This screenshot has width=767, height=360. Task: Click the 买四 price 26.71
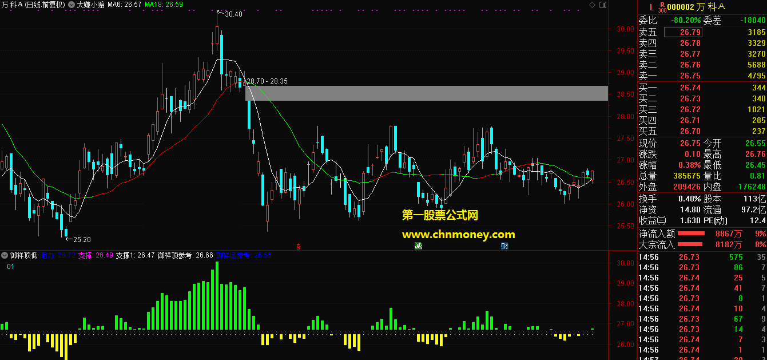690,120
